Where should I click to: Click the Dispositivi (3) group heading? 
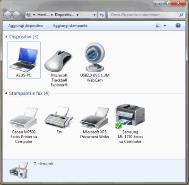(x=24, y=37)
